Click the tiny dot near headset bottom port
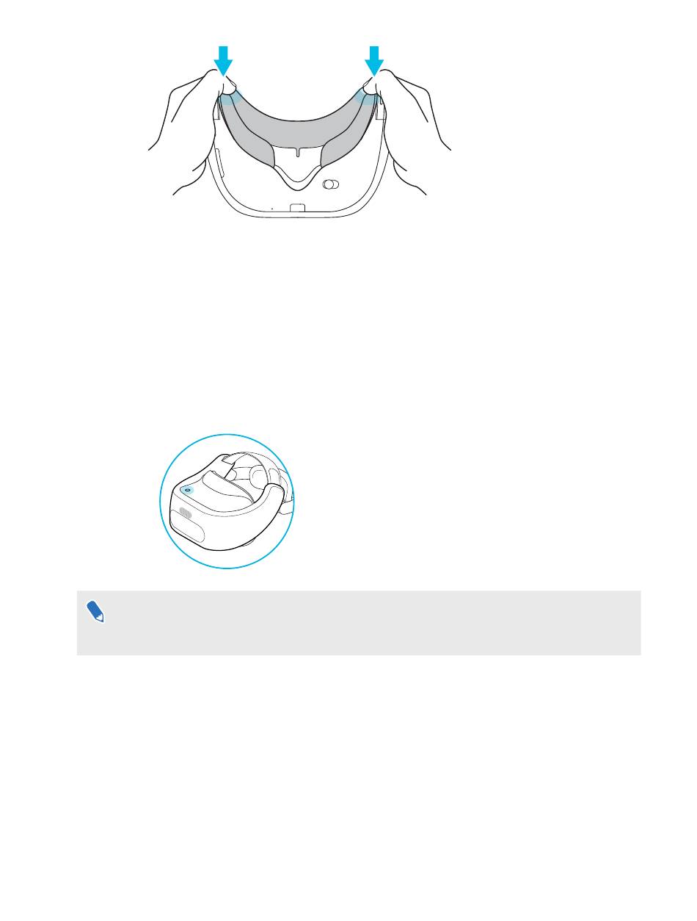The width and height of the screenshot is (697, 921). point(272,209)
